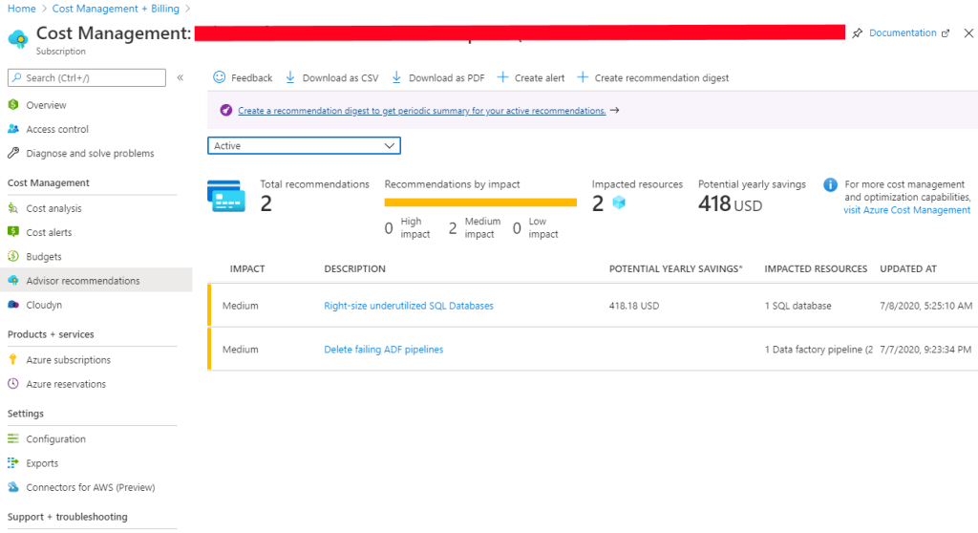The height and width of the screenshot is (533, 978).
Task: Click the pin icon beside Documentation
Action: coord(857,33)
